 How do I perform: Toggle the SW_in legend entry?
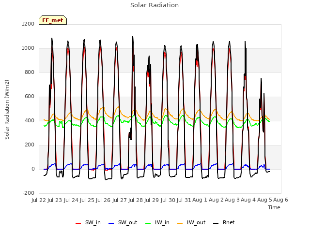[x=88, y=222]
